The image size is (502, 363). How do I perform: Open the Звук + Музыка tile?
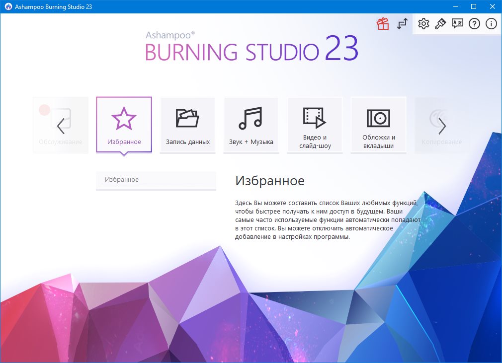point(251,125)
